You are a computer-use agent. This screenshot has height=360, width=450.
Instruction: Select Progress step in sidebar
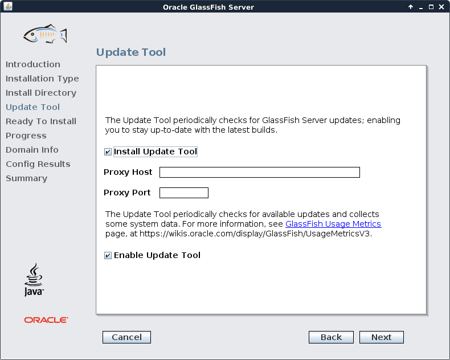coord(26,136)
